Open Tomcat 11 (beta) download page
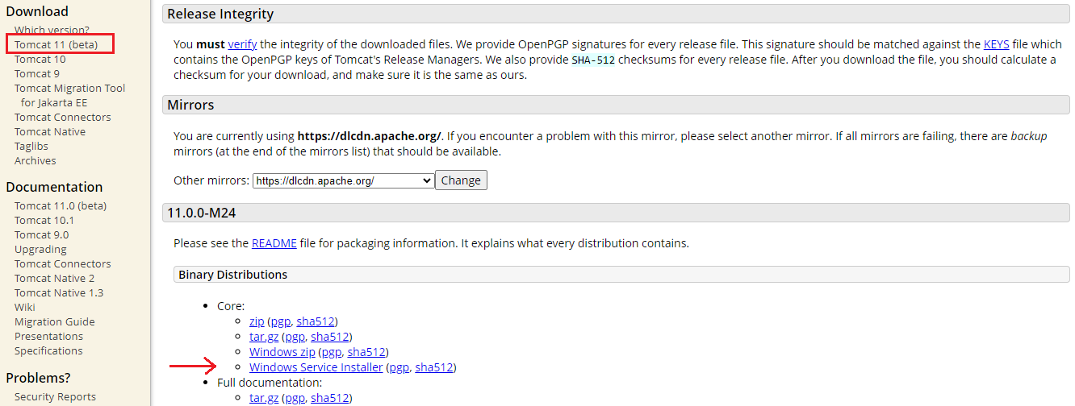This screenshot has width=1075, height=406. tap(56, 44)
